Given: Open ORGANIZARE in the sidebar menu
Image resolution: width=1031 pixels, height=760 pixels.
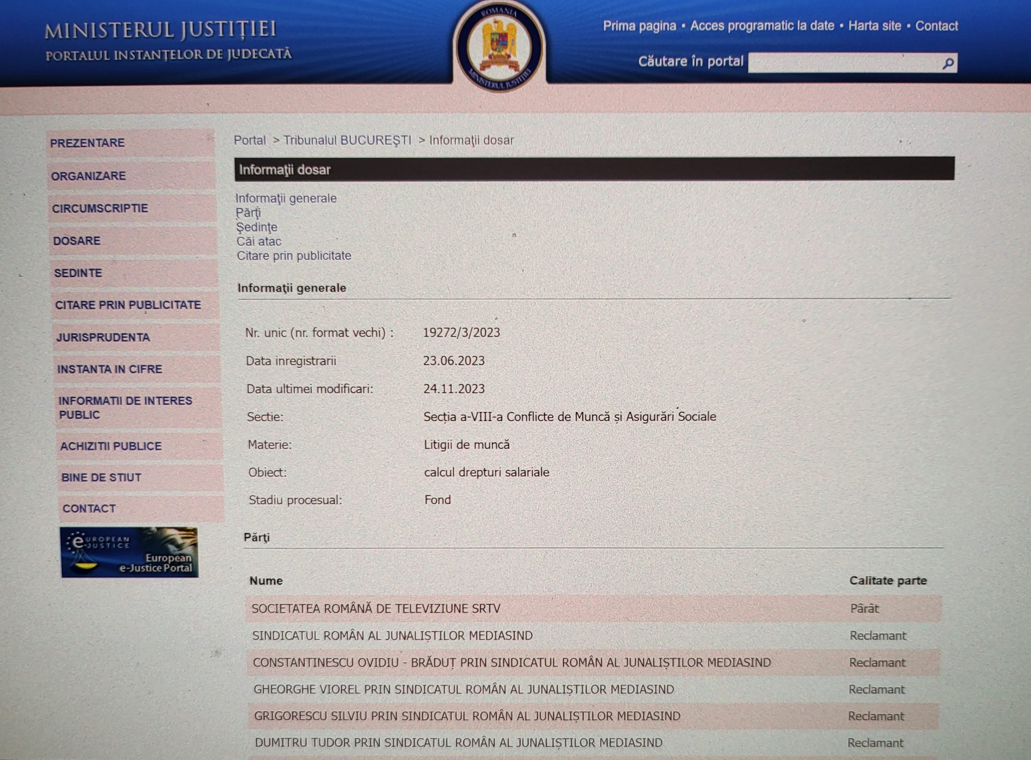Looking at the screenshot, I should point(132,176).
